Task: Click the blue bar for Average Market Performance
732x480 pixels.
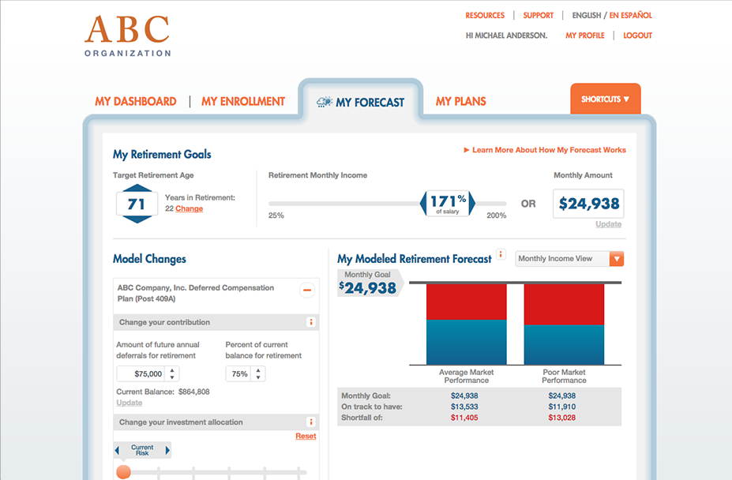Action: (x=467, y=343)
